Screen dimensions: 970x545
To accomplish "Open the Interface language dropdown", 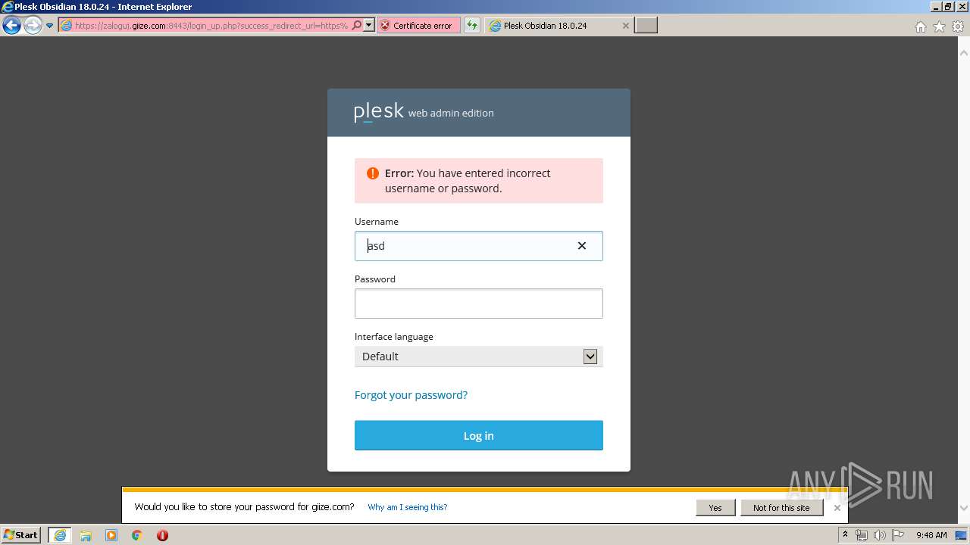I will pos(479,357).
